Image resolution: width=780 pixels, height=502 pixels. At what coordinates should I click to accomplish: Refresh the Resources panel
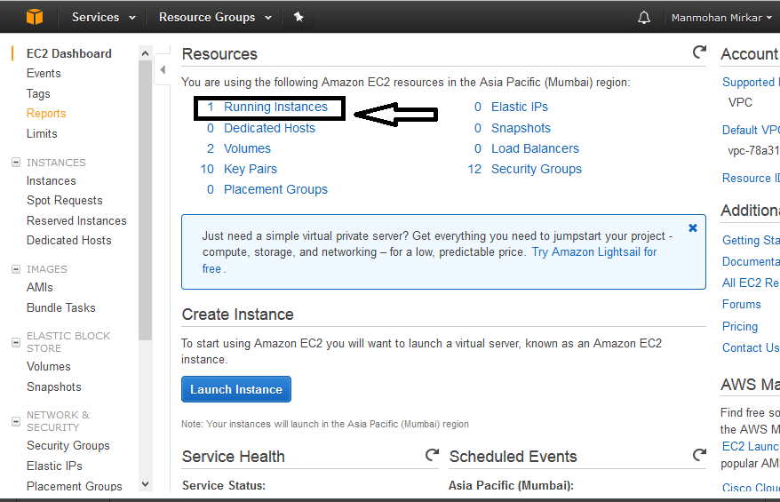(699, 53)
